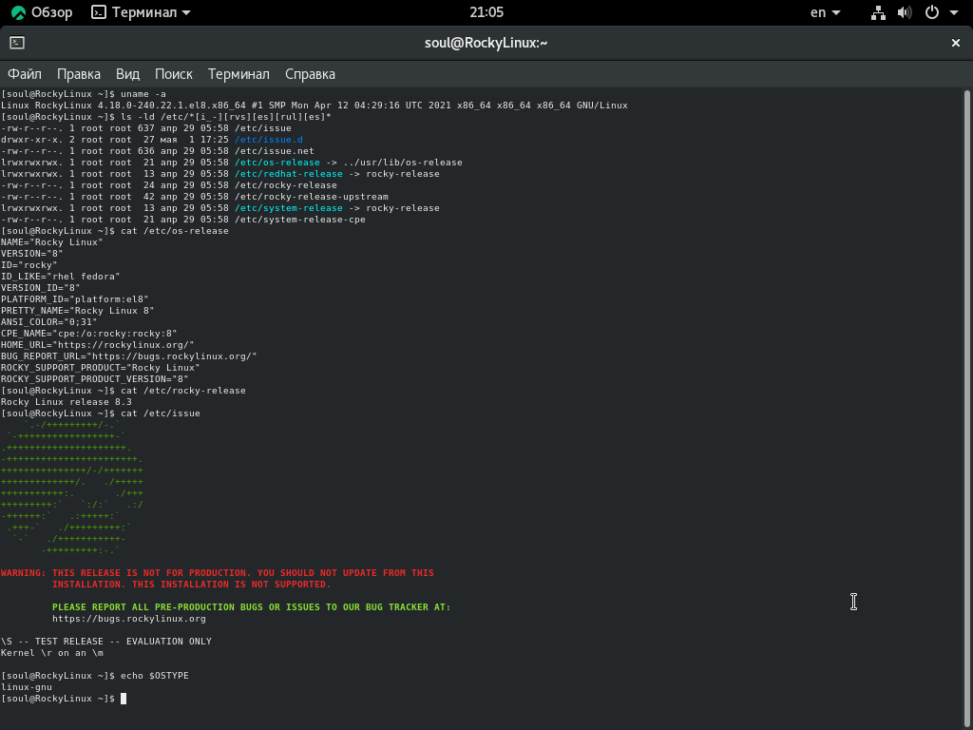Click the window title soul@RockyLinux:~
973x730 pixels.
486,43
